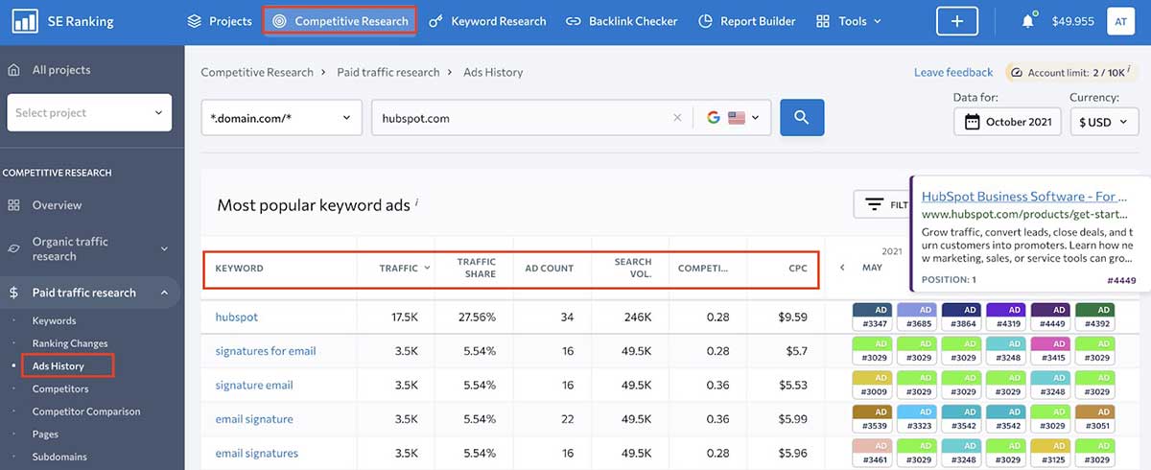Open the email signature keyword link
Viewport: 1151px width, 470px height.
(254, 419)
